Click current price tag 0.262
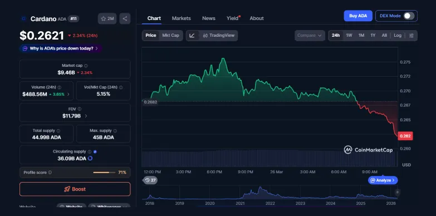Image resolution: width=436 pixels, height=216 pixels. [x=405, y=136]
